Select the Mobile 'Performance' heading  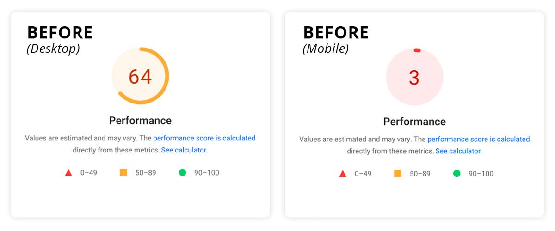[x=414, y=122]
